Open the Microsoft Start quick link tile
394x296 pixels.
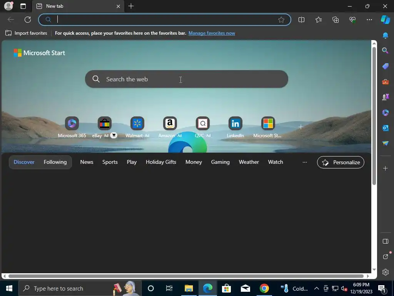[268, 127]
